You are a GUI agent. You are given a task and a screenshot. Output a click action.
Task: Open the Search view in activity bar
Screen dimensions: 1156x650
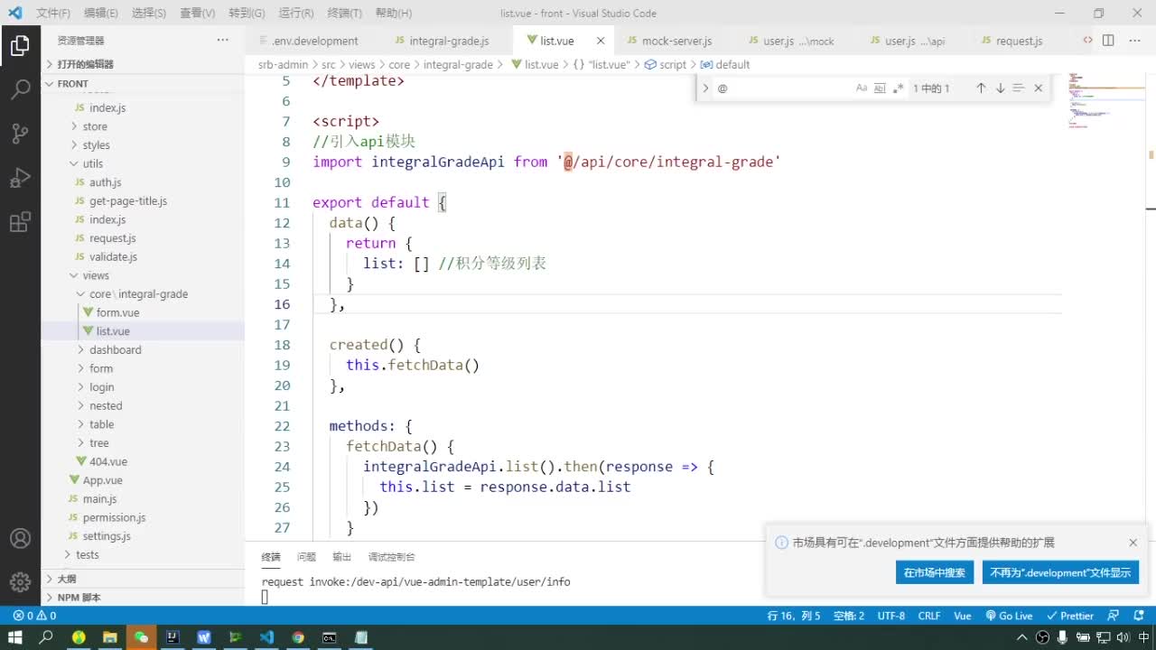click(x=20, y=88)
